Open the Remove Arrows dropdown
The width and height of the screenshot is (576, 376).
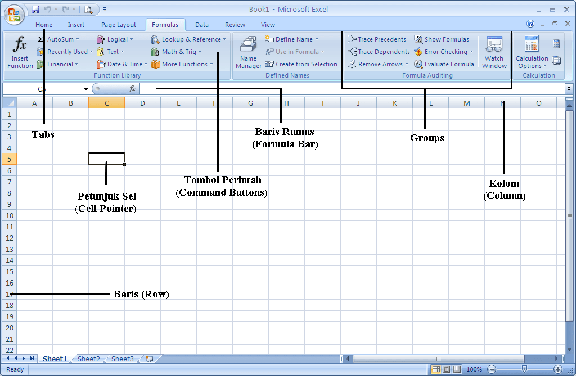coord(407,64)
